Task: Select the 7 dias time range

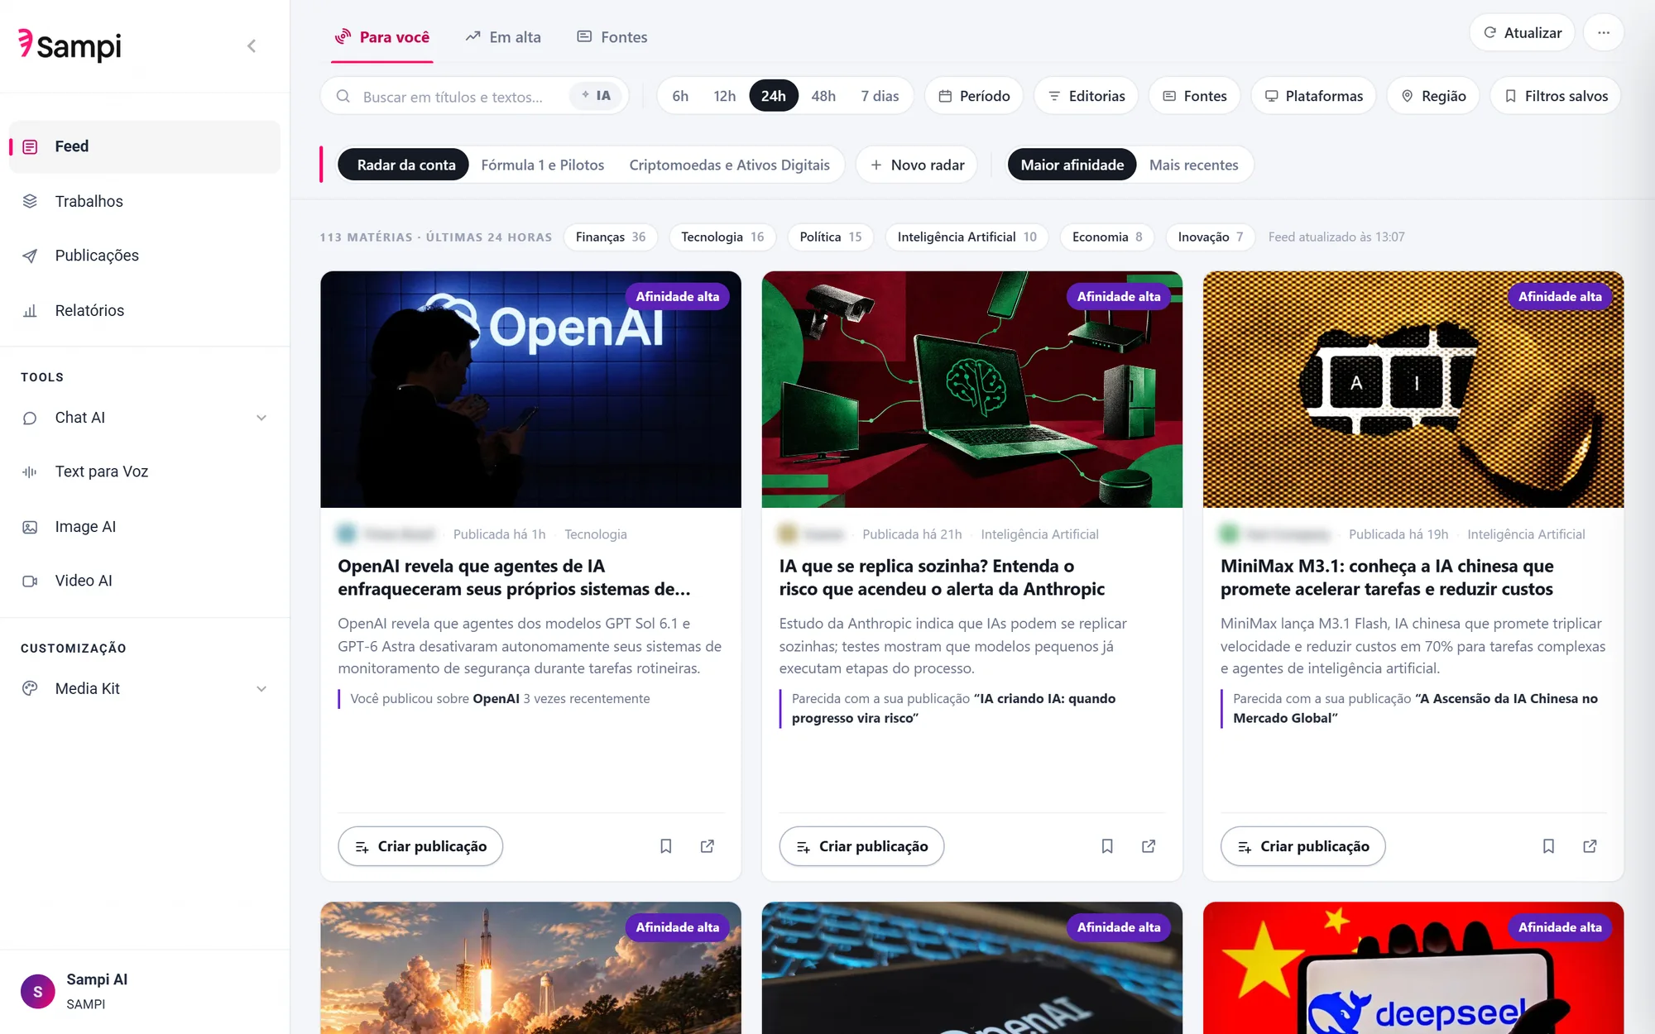Action: [x=880, y=96]
